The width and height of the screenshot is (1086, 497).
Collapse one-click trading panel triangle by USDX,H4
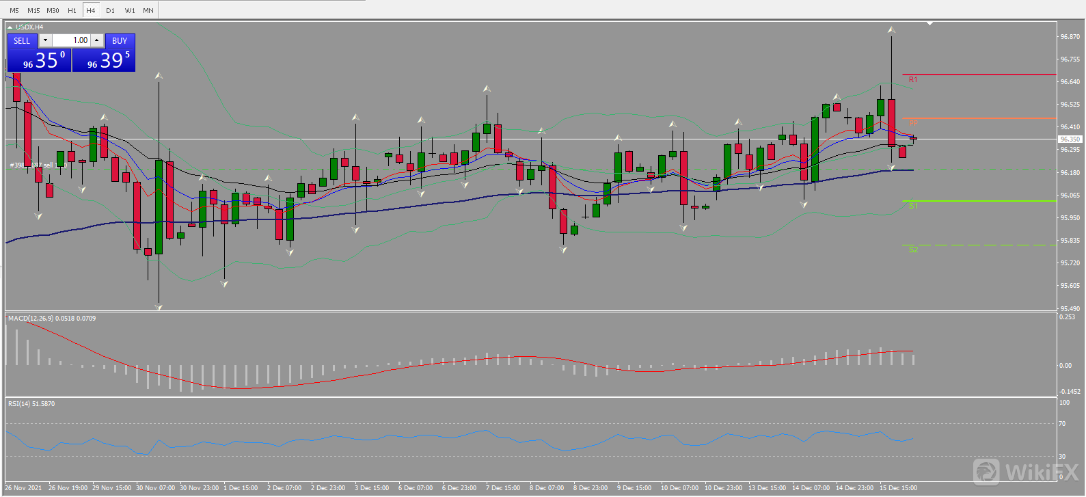10,27
